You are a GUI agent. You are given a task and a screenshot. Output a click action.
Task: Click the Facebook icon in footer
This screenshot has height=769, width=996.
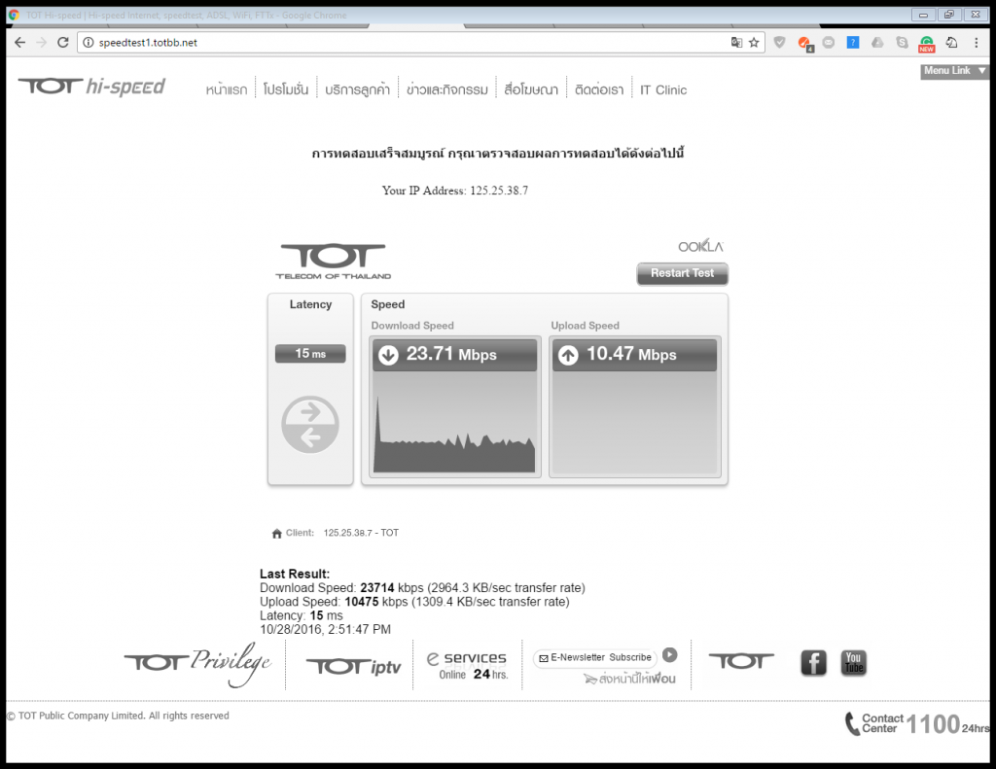pyautogui.click(x=813, y=662)
